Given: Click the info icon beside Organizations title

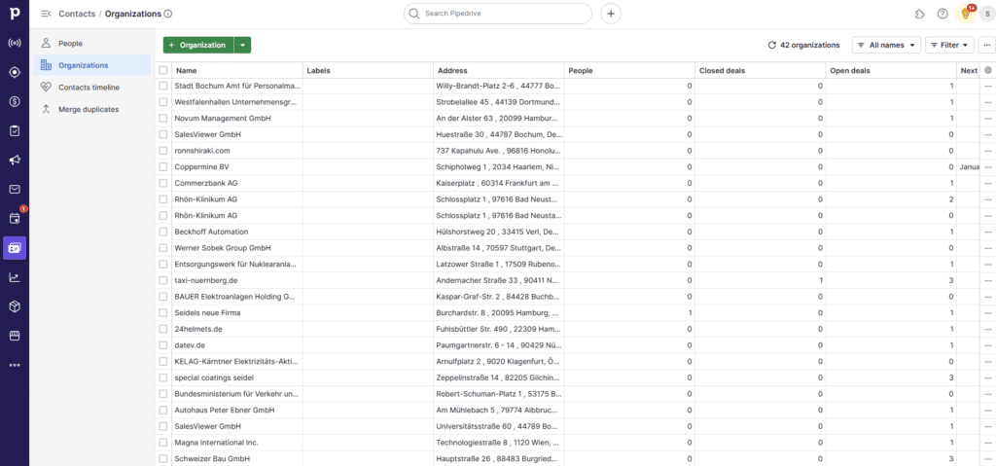Looking at the screenshot, I should click(x=167, y=14).
